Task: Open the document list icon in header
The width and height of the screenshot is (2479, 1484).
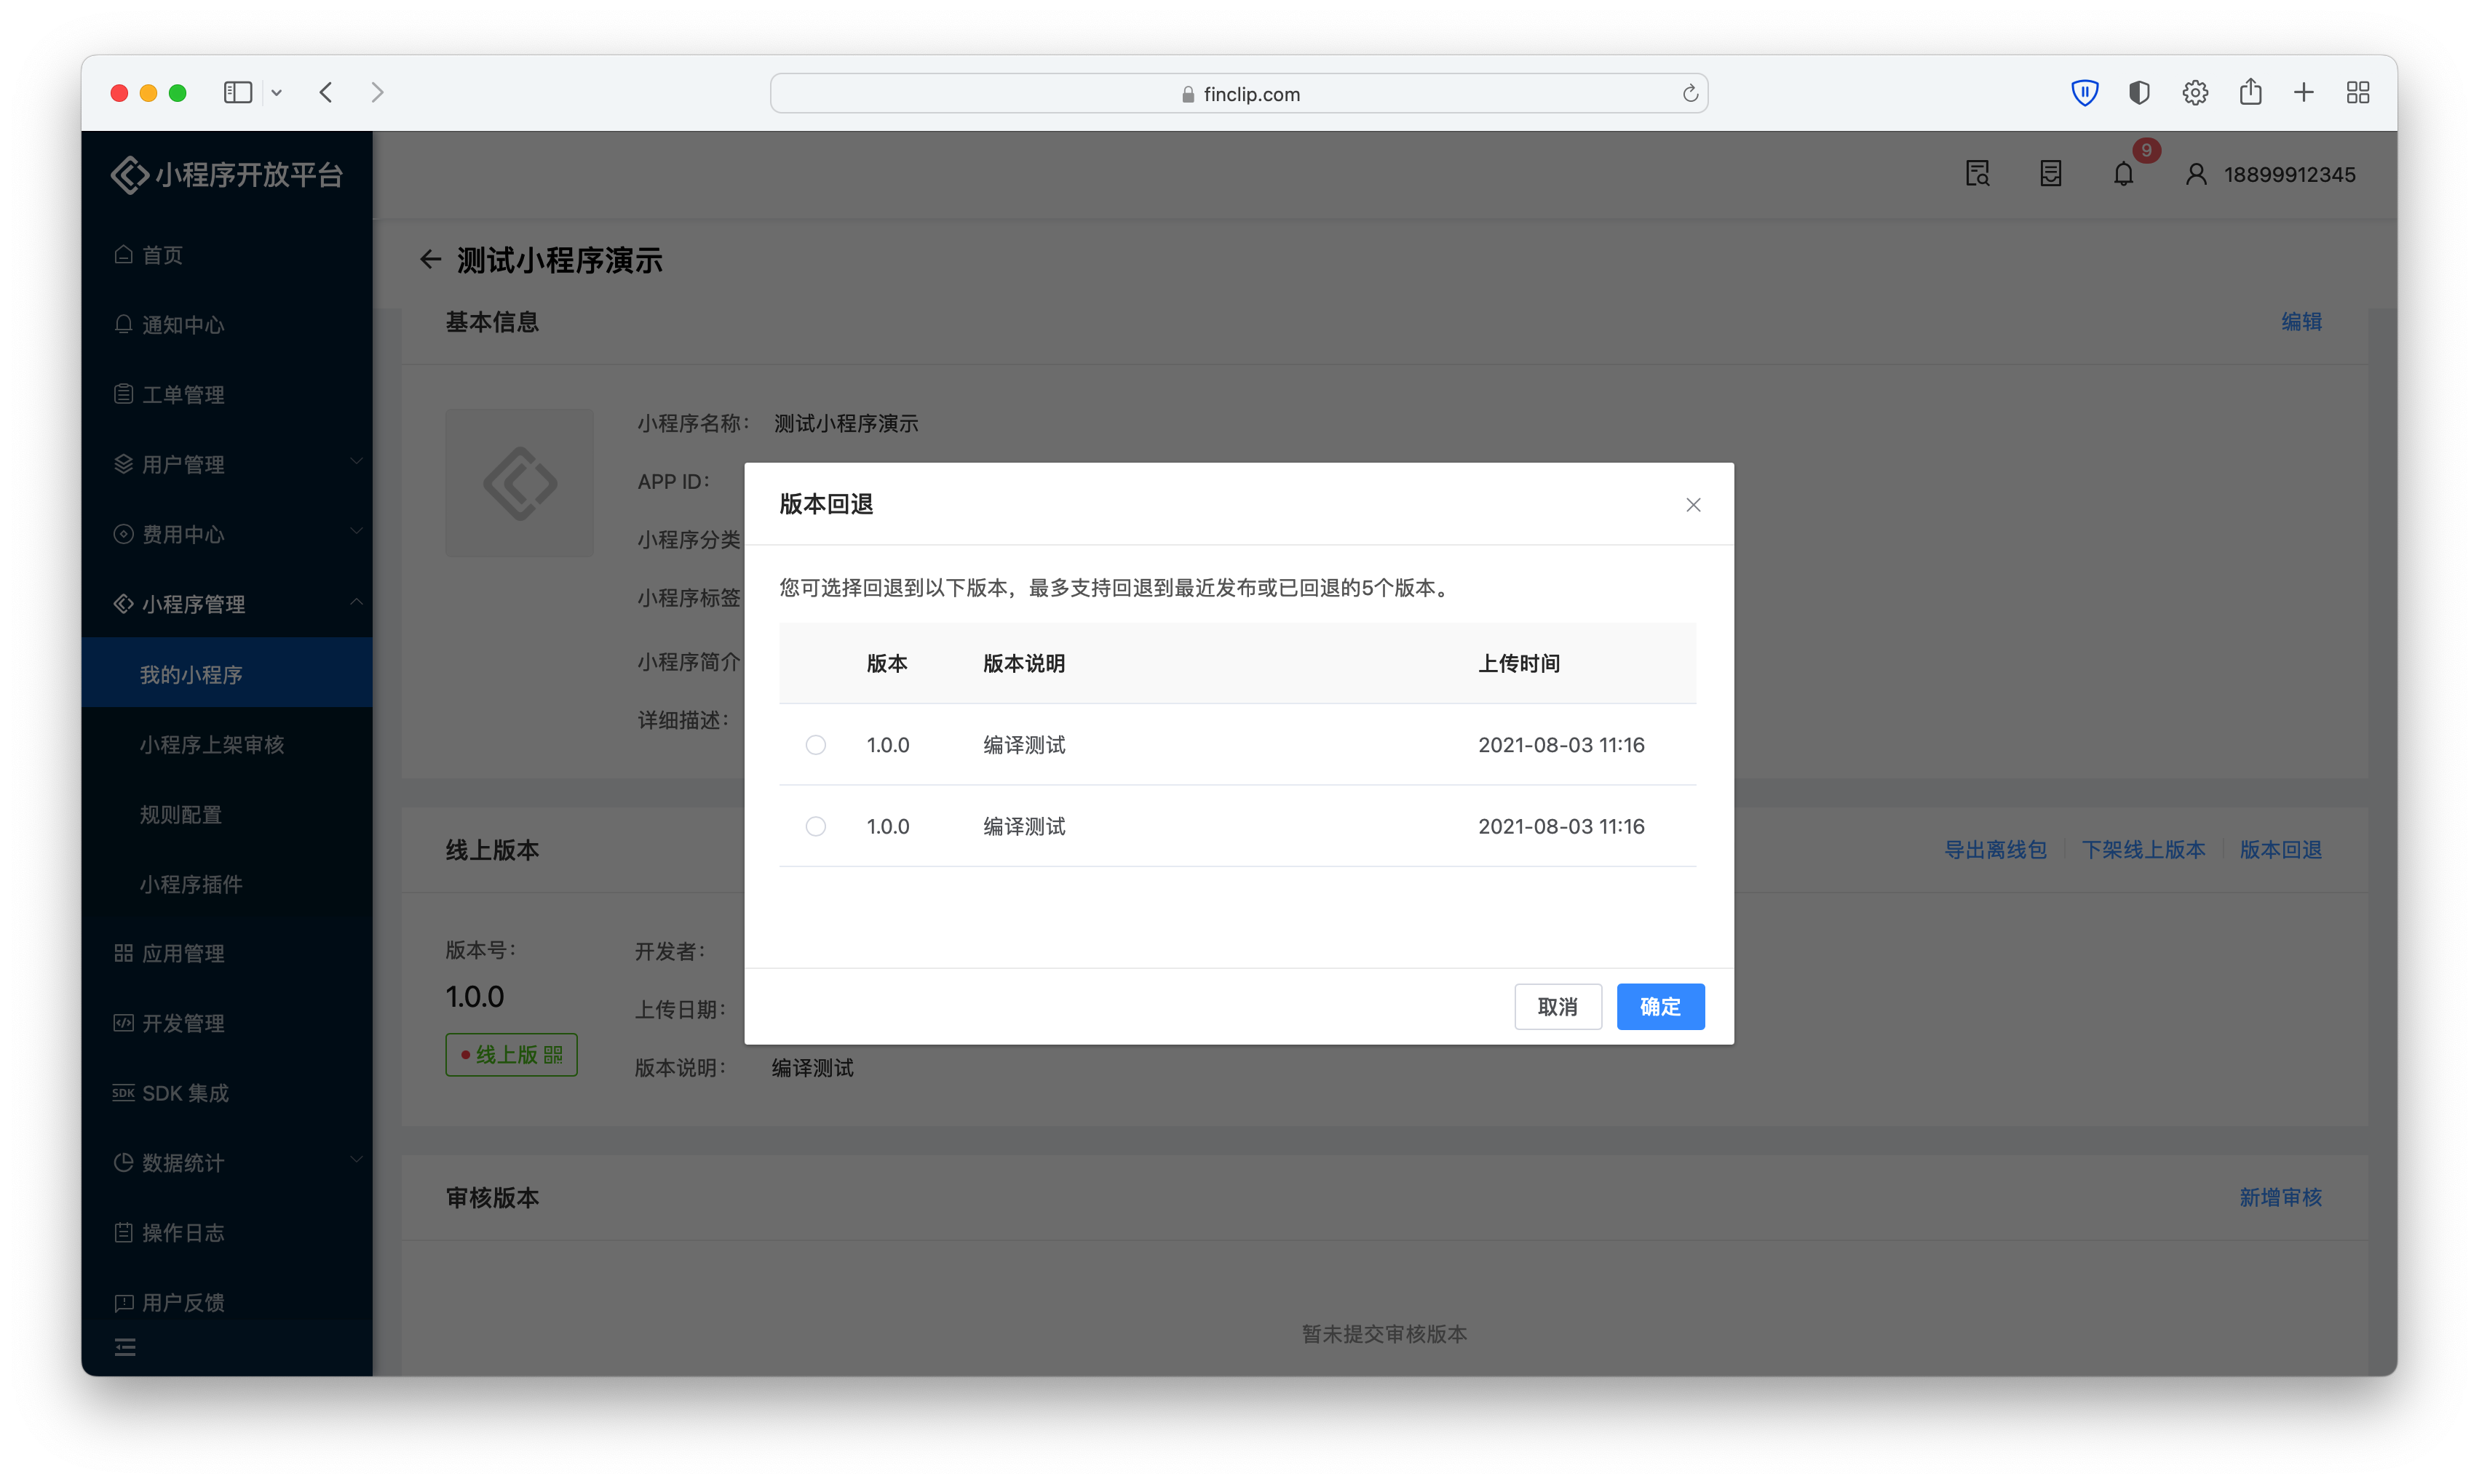Action: [2051, 174]
